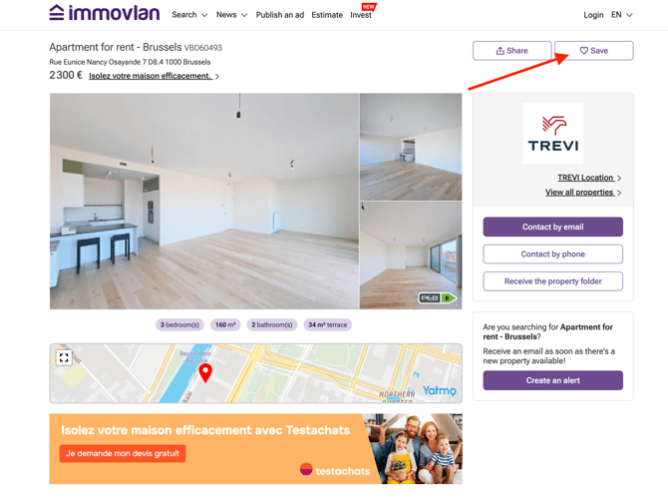The image size is (668, 498).
Task: Create an alert for Brussels apartments
Action: pyautogui.click(x=553, y=380)
